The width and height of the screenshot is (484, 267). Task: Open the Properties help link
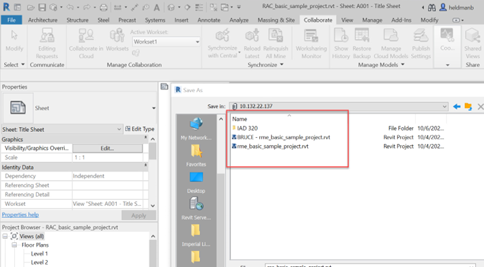(x=20, y=215)
